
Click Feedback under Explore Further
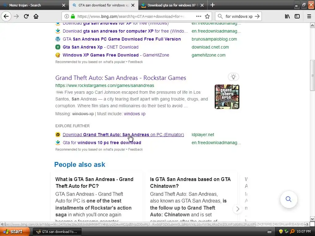tap(136, 150)
